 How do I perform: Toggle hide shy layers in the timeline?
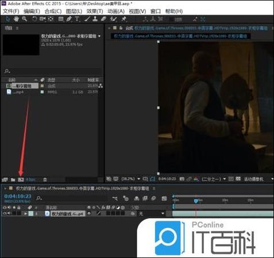click(x=136, y=198)
